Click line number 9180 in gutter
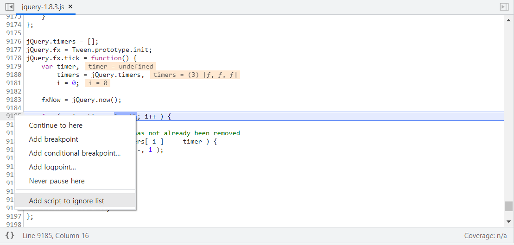Screen dimensions: 514x245 point(14,75)
